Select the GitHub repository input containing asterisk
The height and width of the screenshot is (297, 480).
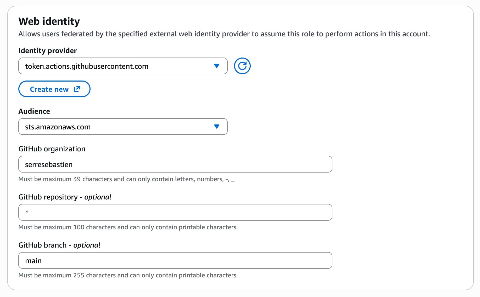point(175,212)
